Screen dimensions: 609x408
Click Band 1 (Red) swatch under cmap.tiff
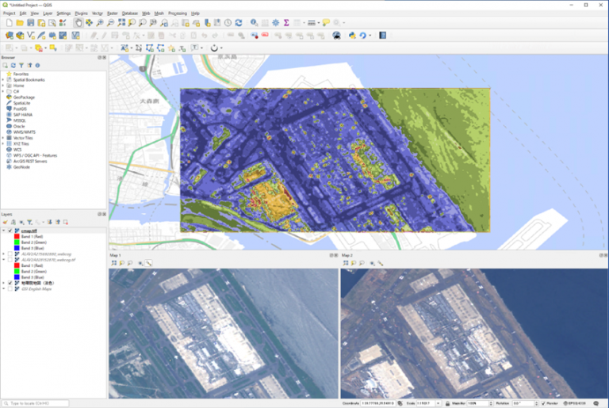(17, 236)
